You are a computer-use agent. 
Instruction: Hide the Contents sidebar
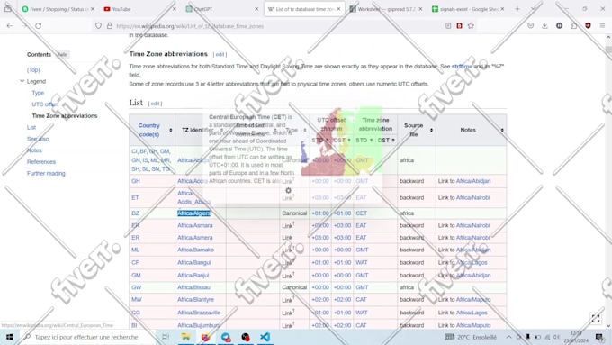(62, 54)
